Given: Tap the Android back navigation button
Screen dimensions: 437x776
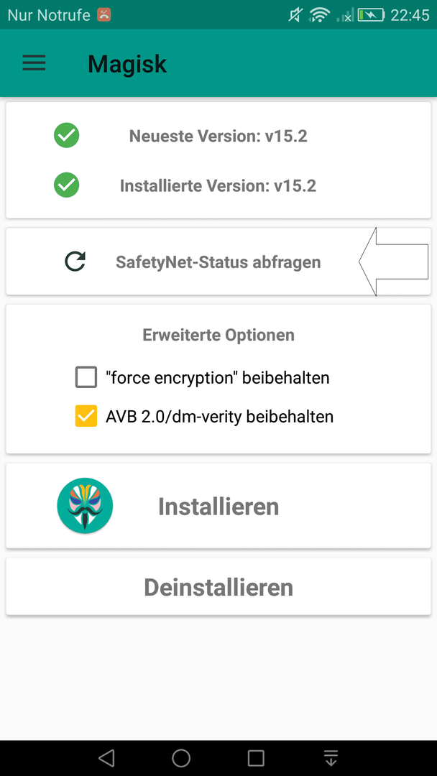Looking at the screenshot, I should tap(106, 758).
